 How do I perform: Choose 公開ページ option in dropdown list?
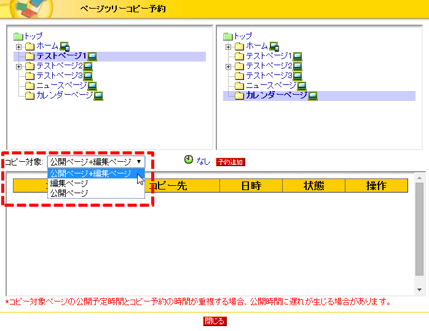pos(96,193)
